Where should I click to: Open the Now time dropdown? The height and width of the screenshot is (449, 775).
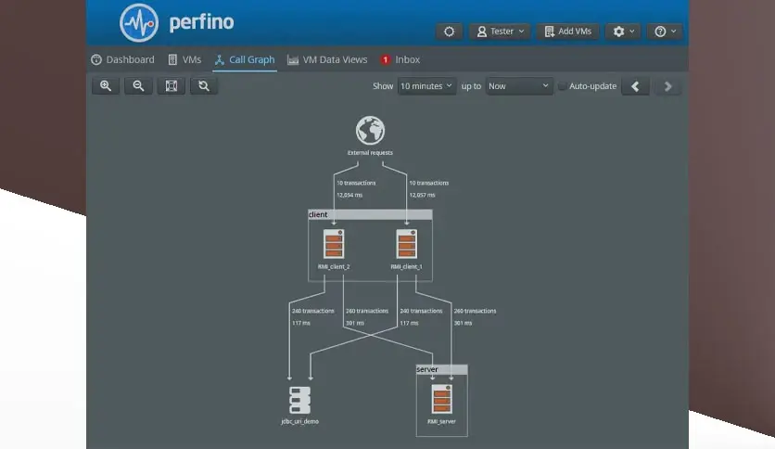pos(519,86)
